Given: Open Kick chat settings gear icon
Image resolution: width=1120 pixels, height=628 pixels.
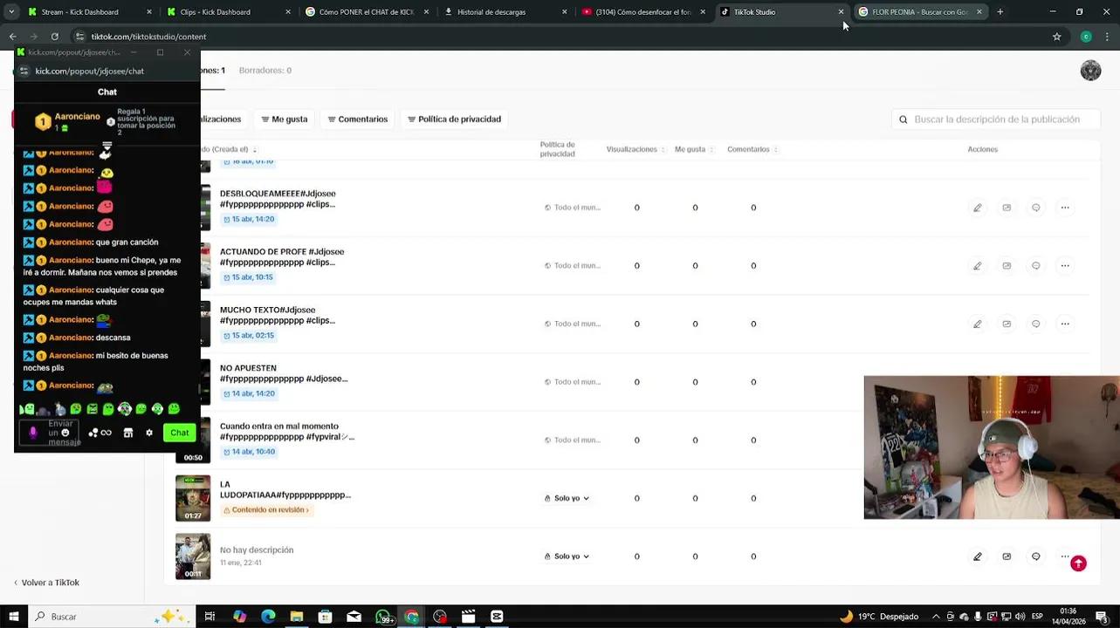Looking at the screenshot, I should click(x=149, y=433).
